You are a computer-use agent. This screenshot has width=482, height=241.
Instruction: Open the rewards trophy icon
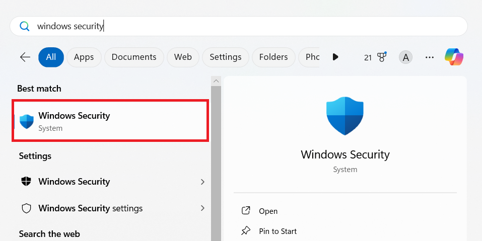pos(381,57)
